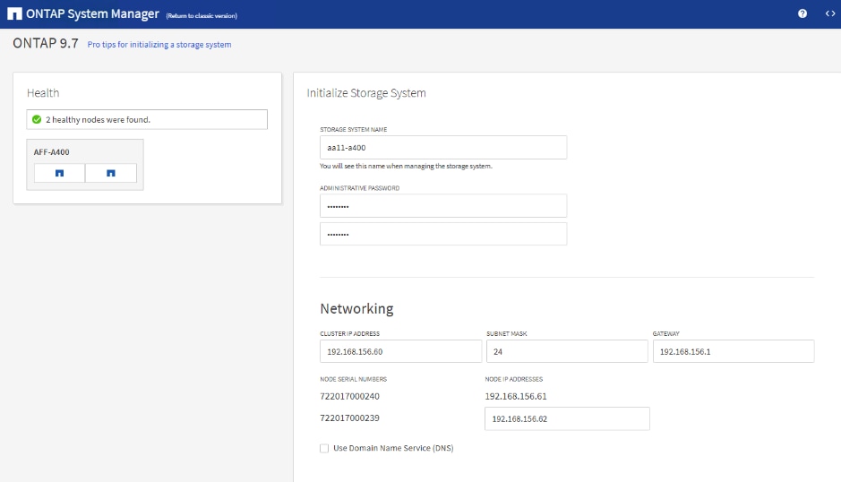Select the second AFF-A400 node icon

point(111,173)
